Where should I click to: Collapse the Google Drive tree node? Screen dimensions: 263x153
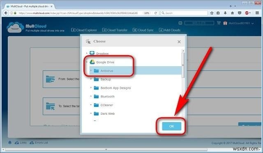[87, 62]
